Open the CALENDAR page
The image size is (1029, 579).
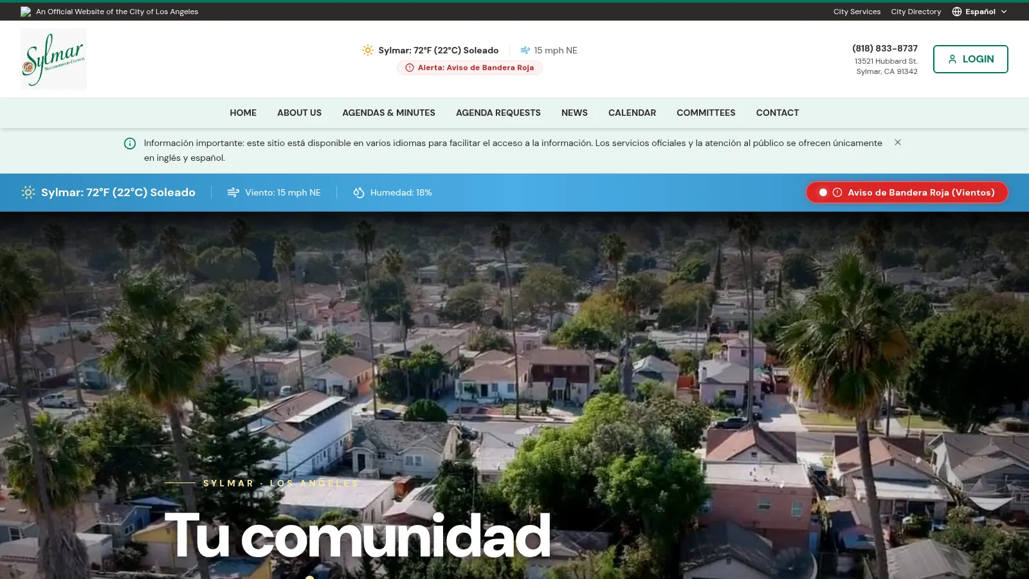pyautogui.click(x=632, y=113)
